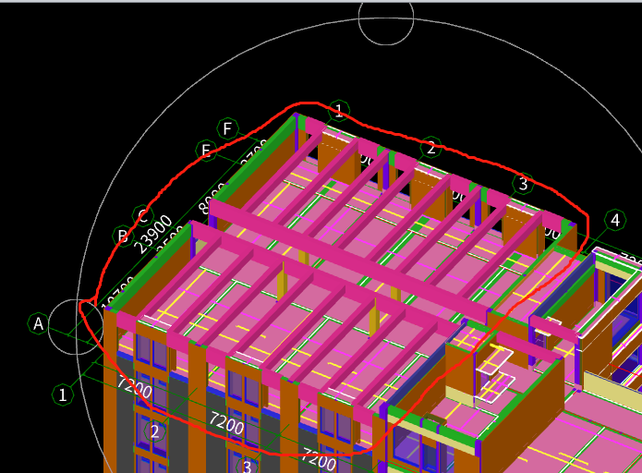Click axis bubble 1 nearest bubble F
Viewport: 642px width, 473px height.
pyautogui.click(x=339, y=111)
